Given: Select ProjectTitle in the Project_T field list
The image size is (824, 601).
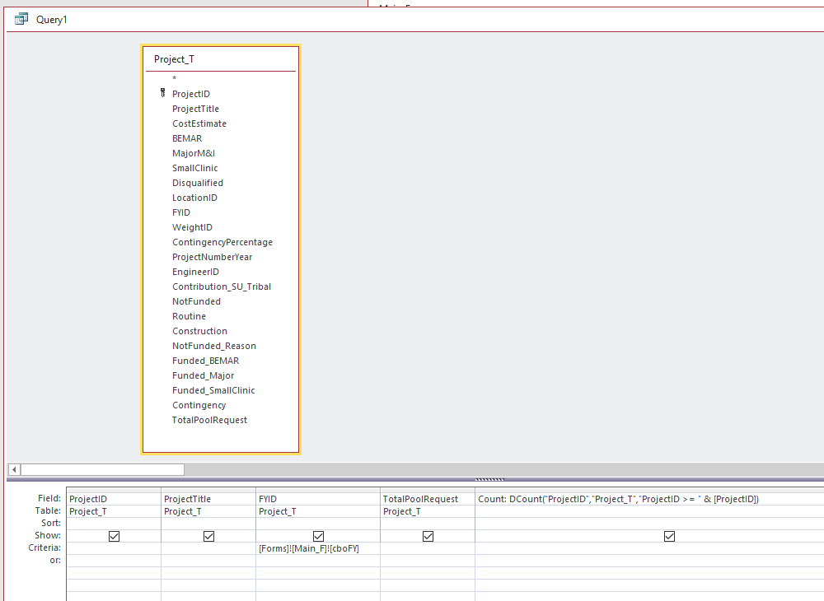Looking at the screenshot, I should [x=195, y=109].
